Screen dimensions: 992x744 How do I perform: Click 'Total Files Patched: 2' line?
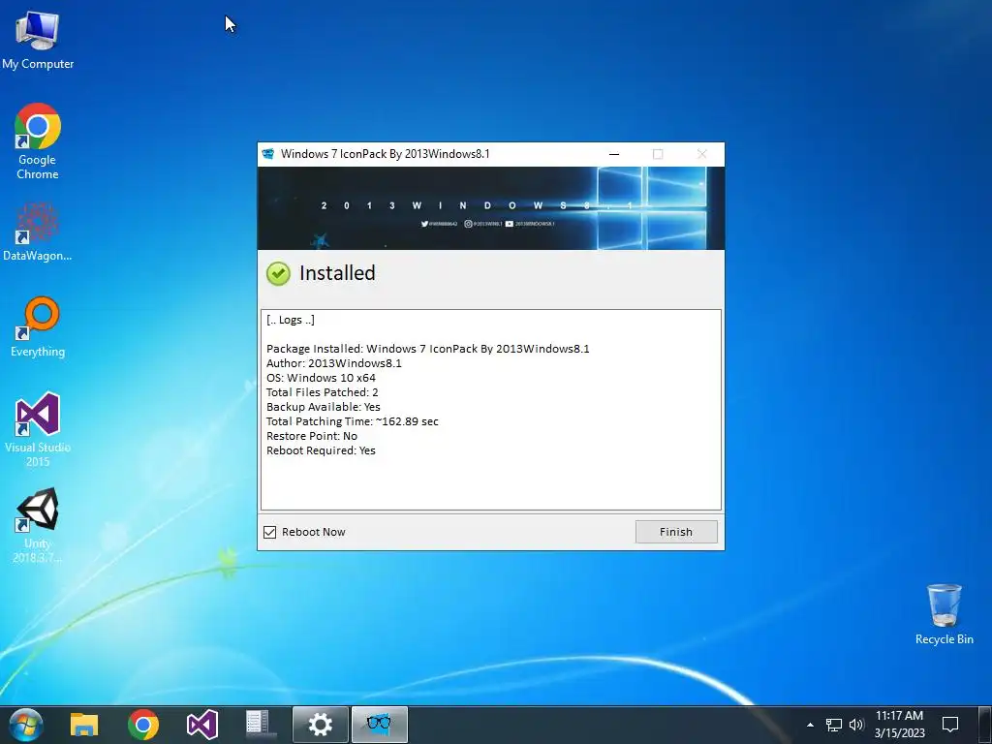pos(322,392)
